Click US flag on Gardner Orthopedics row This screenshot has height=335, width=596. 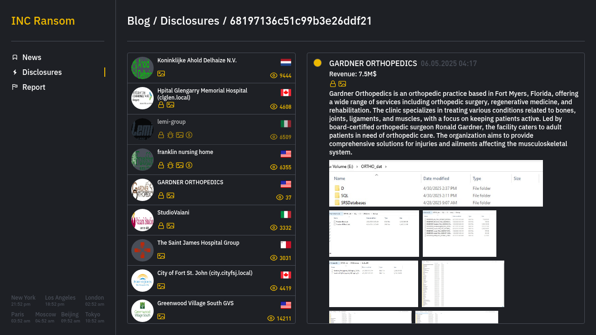coord(286,184)
